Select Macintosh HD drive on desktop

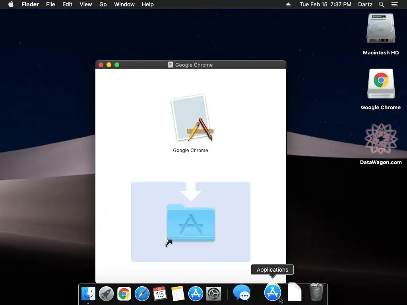coord(381,29)
